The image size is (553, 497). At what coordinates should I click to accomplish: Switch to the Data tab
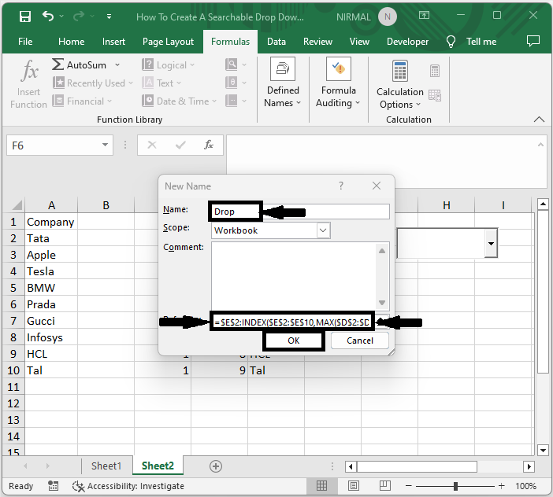276,42
